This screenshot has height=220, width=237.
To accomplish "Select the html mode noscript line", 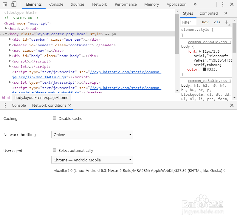I will point(28,23).
